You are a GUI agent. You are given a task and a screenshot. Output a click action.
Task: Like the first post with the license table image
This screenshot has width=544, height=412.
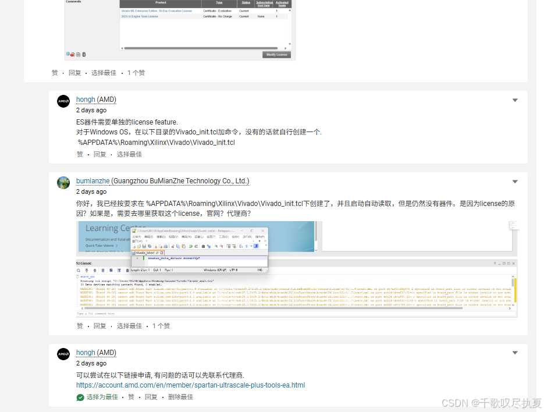coord(55,73)
